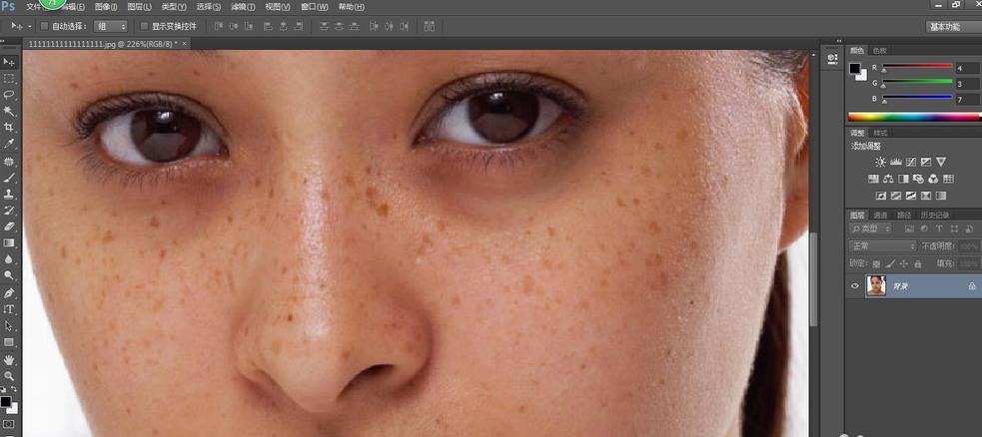Click the 背景 layer thumbnail

point(876,285)
